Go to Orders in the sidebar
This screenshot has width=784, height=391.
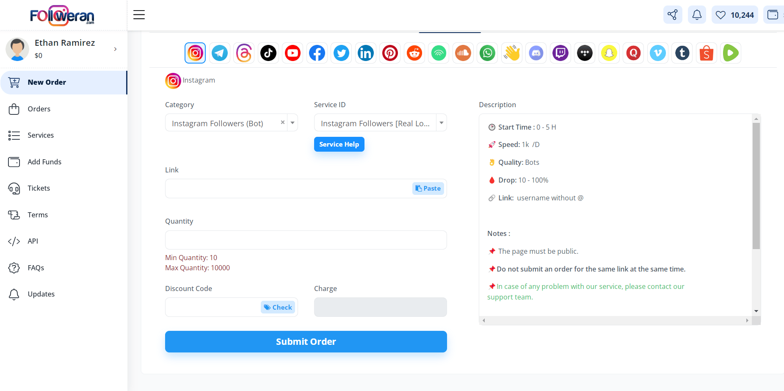(63, 109)
